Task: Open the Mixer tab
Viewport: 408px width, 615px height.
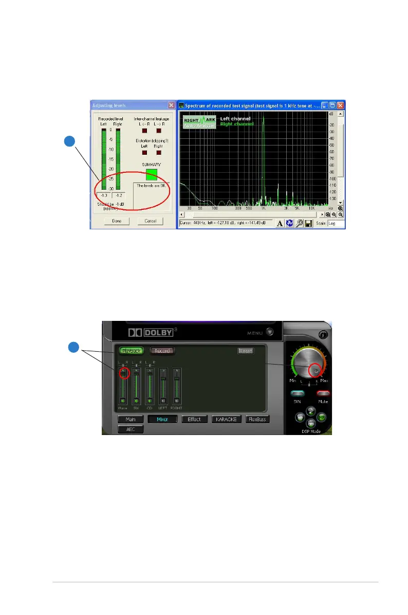Action: 162,419
